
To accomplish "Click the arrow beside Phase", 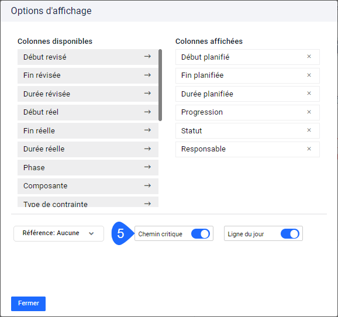I will [147, 167].
